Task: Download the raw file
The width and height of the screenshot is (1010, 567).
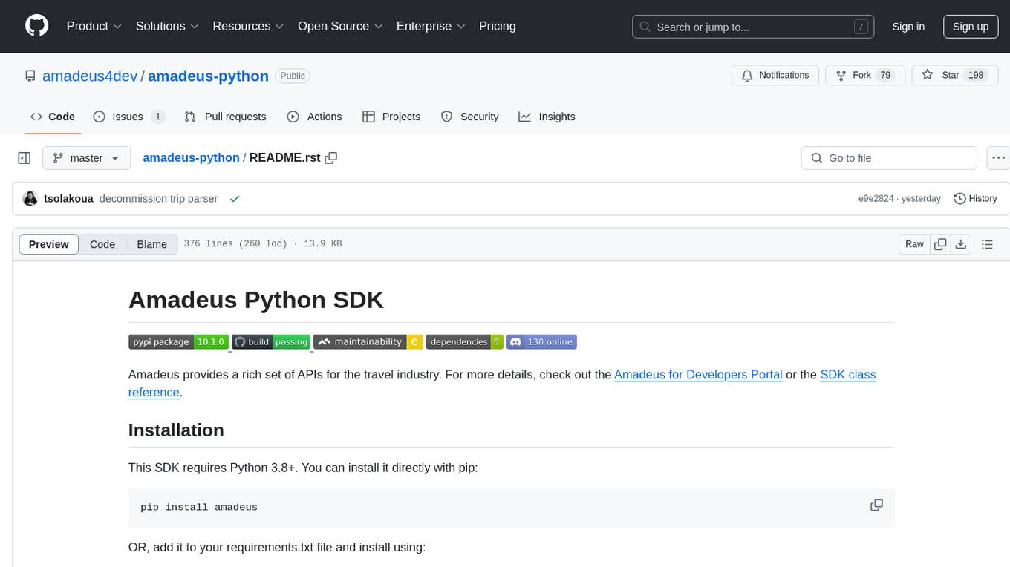Action: [x=960, y=244]
